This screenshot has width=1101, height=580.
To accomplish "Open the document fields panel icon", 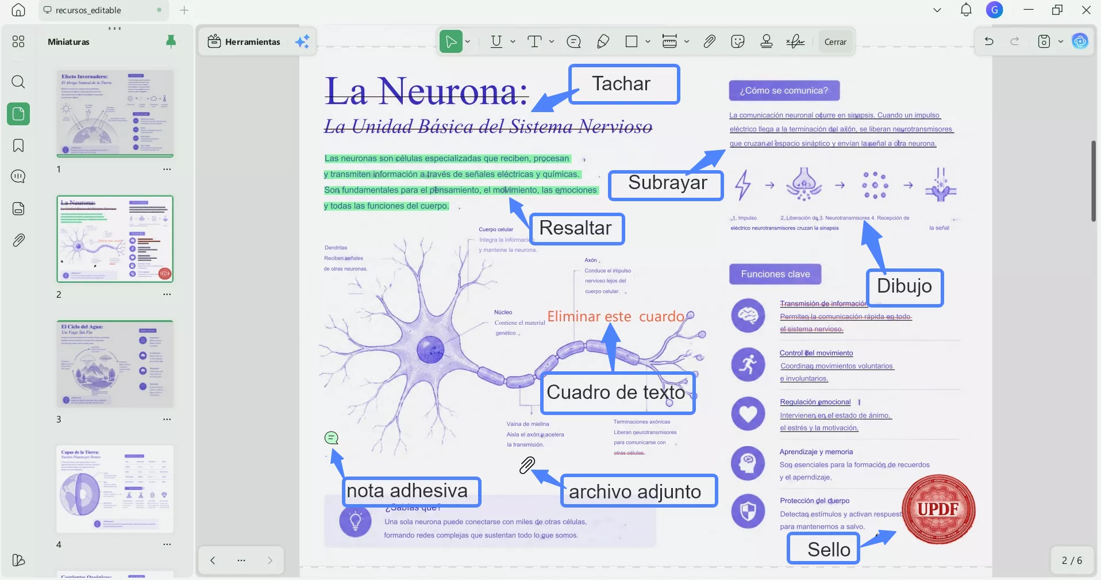I will tap(18, 208).
